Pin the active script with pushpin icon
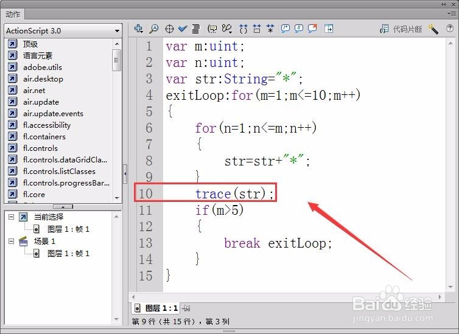The height and width of the screenshot is (334, 459). pyautogui.click(x=186, y=308)
